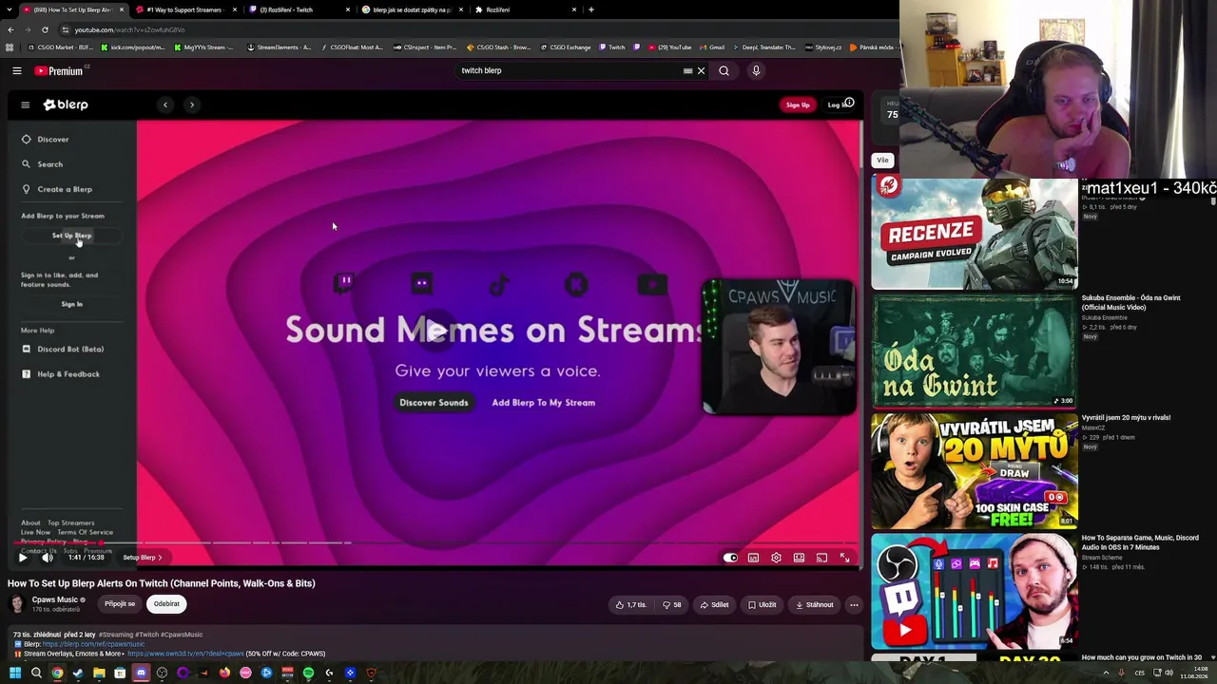Reload the page with the refresh button
Screen dimensions: 1217x684
click(45, 29)
